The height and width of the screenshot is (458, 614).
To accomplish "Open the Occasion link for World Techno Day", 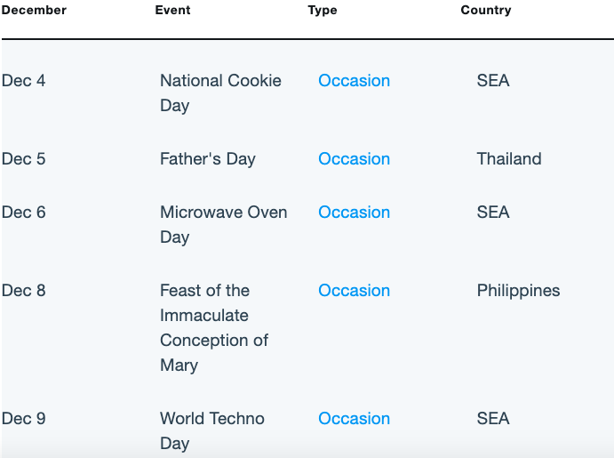I will (354, 419).
